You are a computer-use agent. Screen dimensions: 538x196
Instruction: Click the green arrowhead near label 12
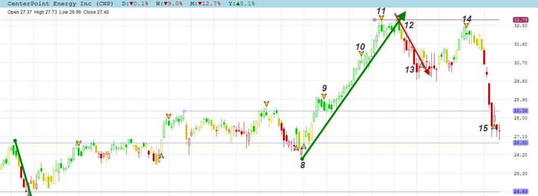point(401,16)
